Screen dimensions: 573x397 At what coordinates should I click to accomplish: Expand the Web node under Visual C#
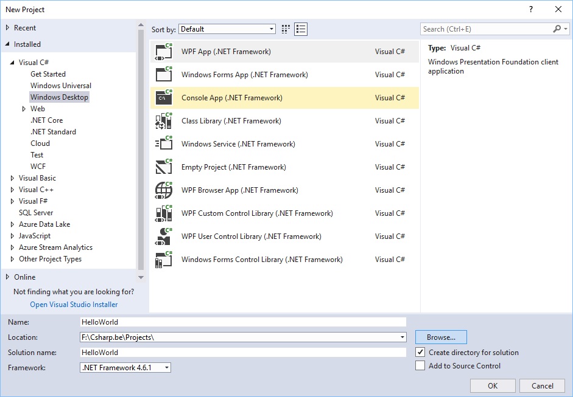(24, 109)
